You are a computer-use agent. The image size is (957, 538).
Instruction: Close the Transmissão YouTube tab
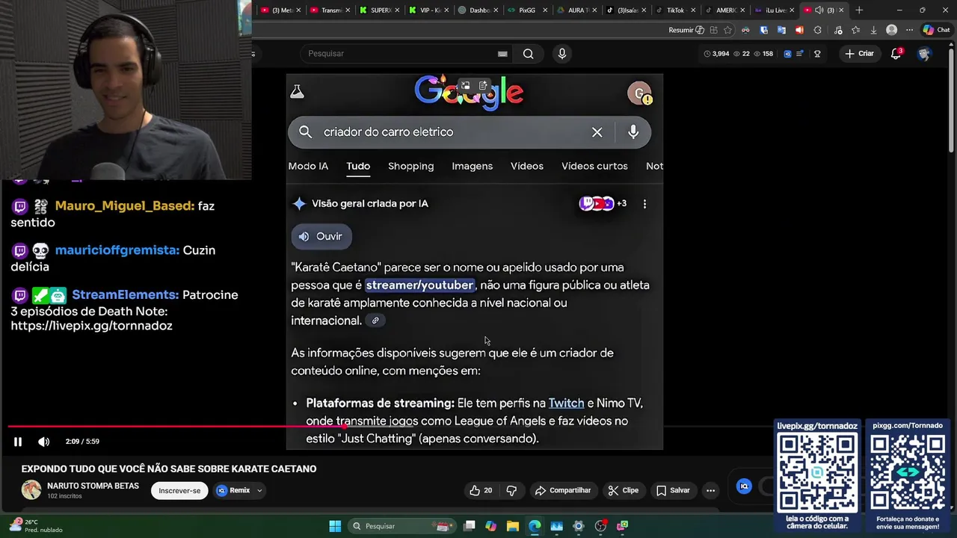[348, 10]
